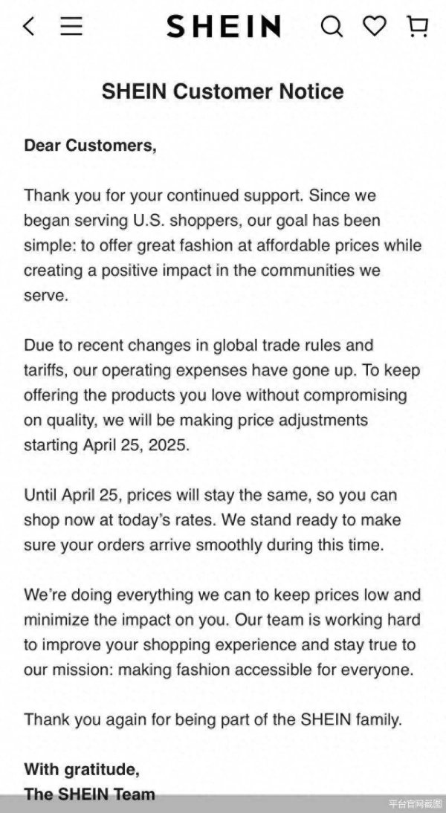Image resolution: width=446 pixels, height=813 pixels.
Task: Go back using the left arrow
Action: pyautogui.click(x=28, y=25)
